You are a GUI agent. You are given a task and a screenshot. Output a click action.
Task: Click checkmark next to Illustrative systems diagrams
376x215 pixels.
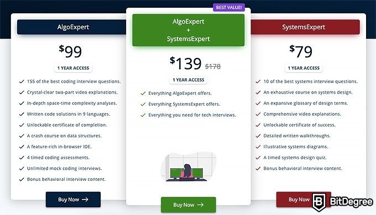pyautogui.click(x=258, y=147)
